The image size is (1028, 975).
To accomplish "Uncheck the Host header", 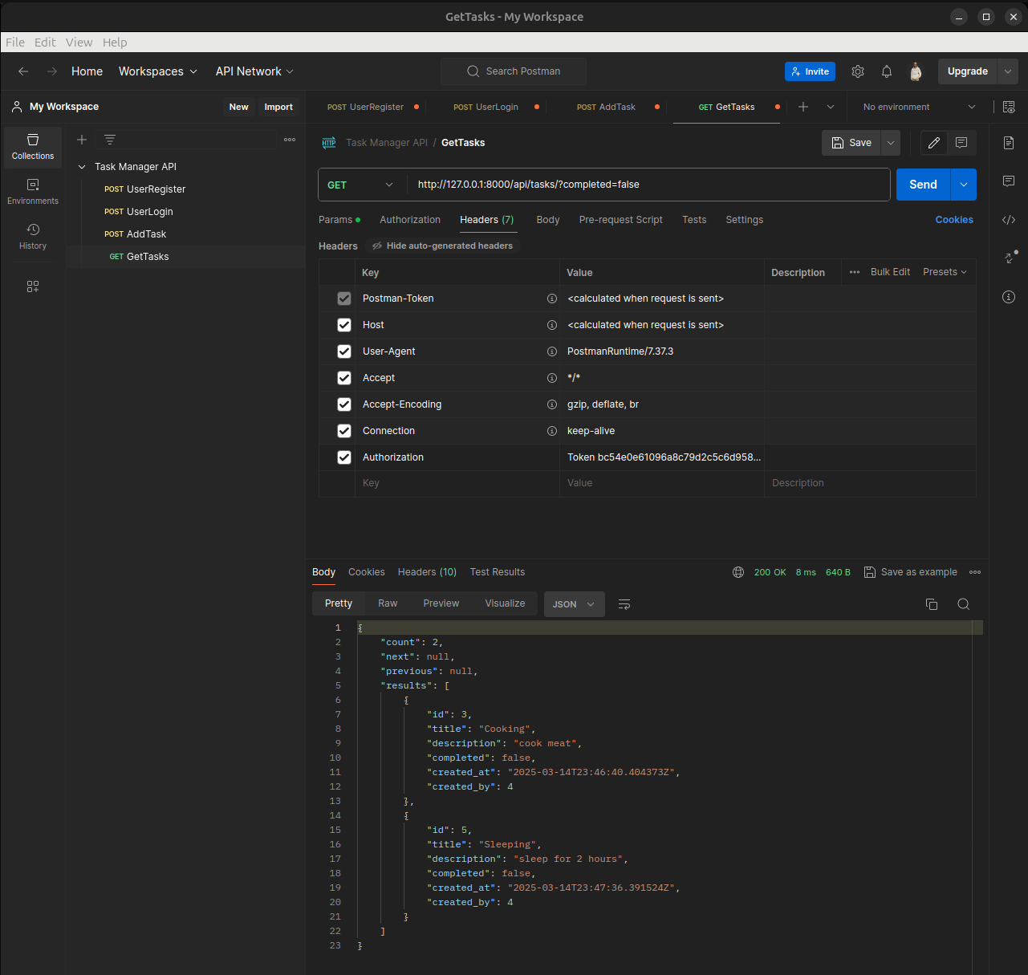I will click(x=344, y=325).
